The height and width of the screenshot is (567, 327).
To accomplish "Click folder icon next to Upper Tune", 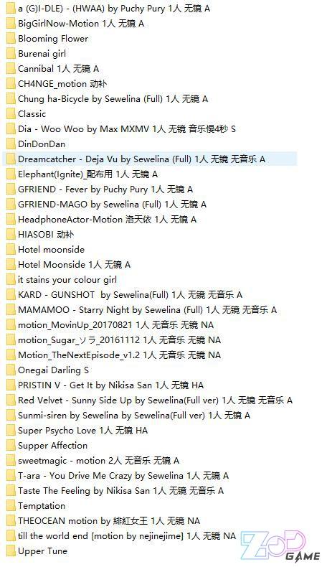I will click(x=11, y=551).
